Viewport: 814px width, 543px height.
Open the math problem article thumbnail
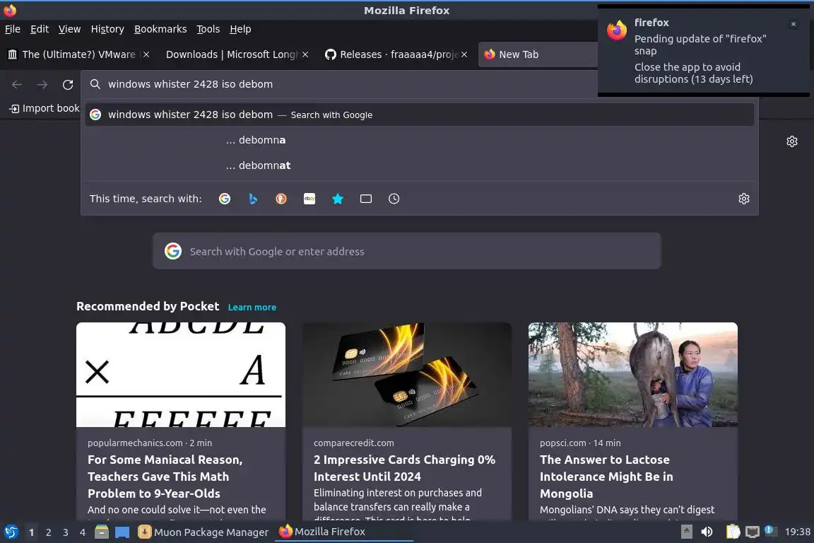pyautogui.click(x=181, y=375)
